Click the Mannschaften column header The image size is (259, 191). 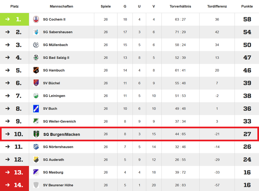[62, 7]
